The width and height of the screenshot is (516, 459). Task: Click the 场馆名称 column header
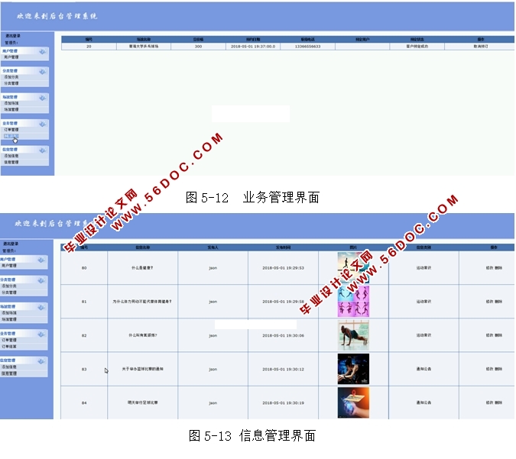pyautogui.click(x=144, y=40)
